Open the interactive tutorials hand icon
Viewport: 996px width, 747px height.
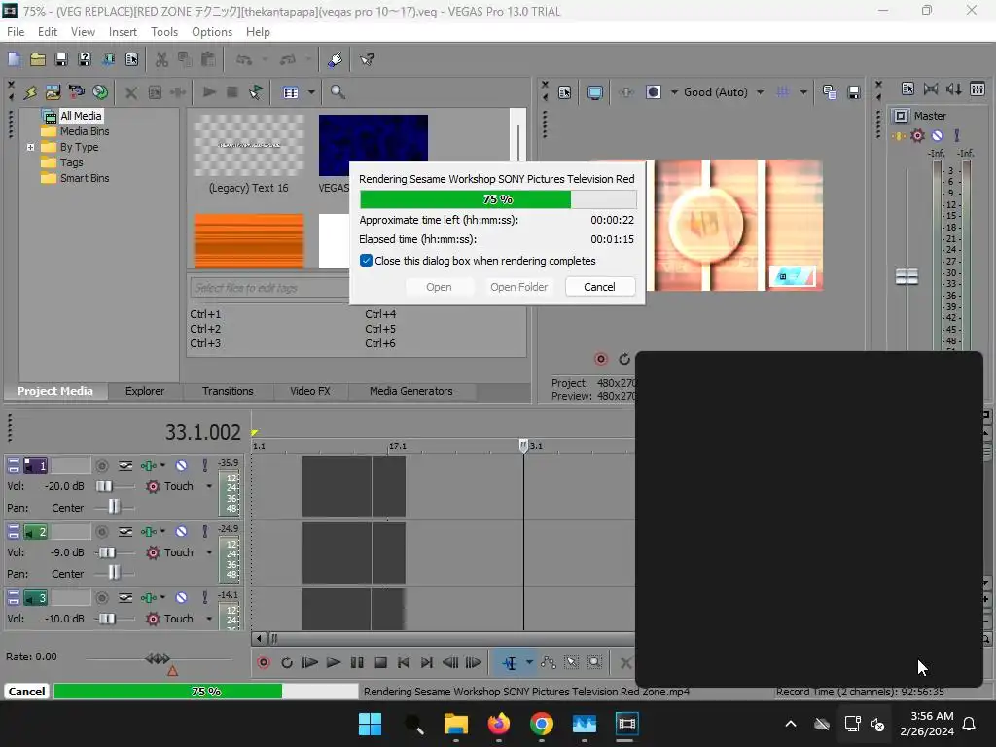coord(335,59)
